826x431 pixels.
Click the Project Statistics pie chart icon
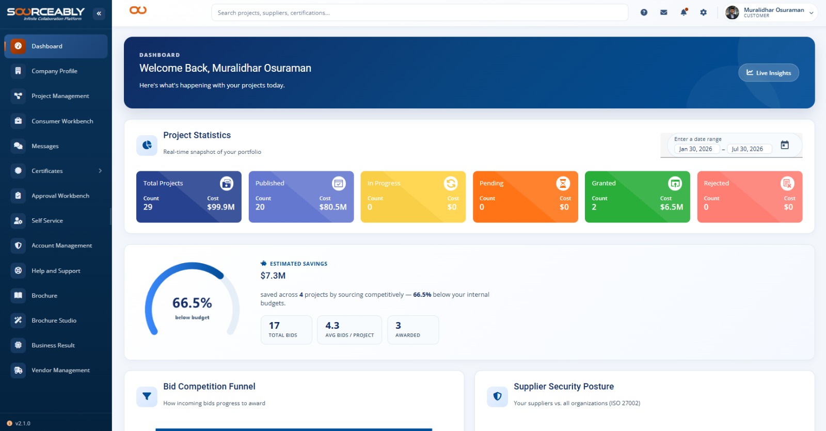pos(147,146)
